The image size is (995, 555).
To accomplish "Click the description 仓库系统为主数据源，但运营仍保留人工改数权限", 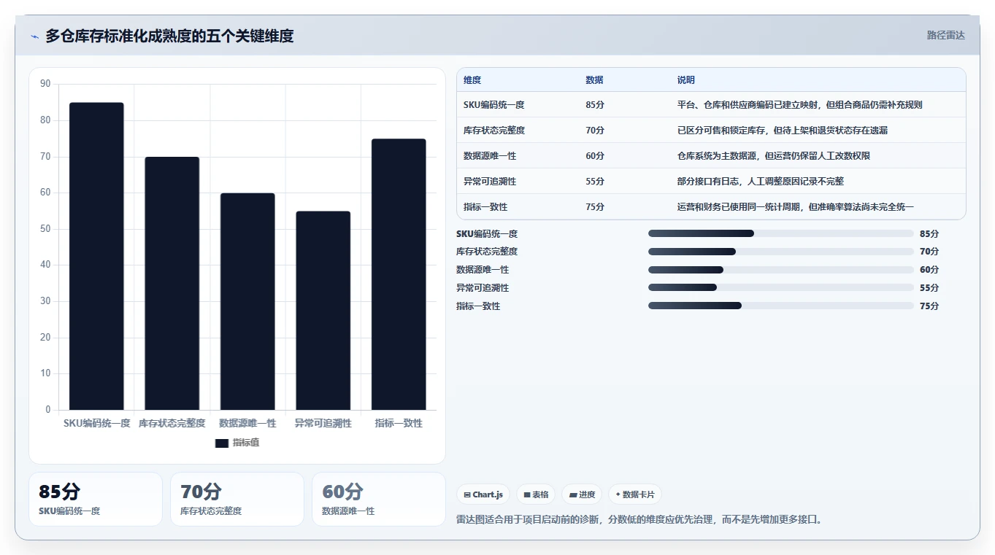I will (774, 156).
